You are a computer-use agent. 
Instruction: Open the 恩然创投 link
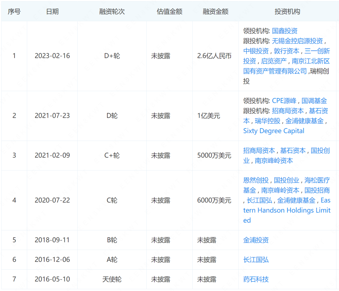(256, 180)
